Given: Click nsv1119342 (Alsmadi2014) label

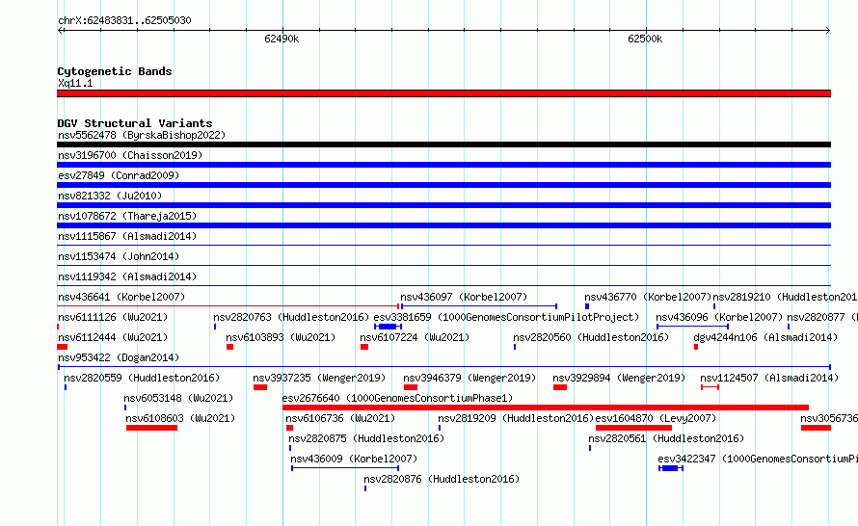Looking at the screenshot, I should coord(127,276).
